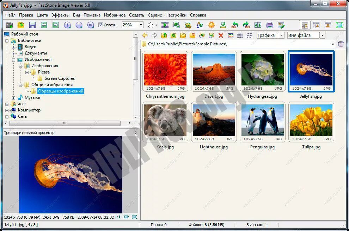Image resolution: width=349 pixels, height=231 pixels.
Task: Click the recycle bin icon by path bar
Action: point(341,44)
